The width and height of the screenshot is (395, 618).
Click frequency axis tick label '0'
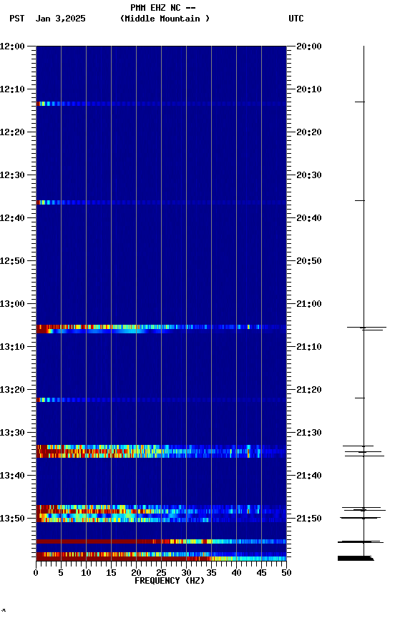(x=36, y=573)
